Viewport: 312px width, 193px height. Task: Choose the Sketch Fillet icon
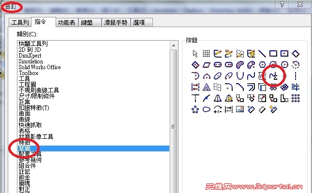[229, 87]
